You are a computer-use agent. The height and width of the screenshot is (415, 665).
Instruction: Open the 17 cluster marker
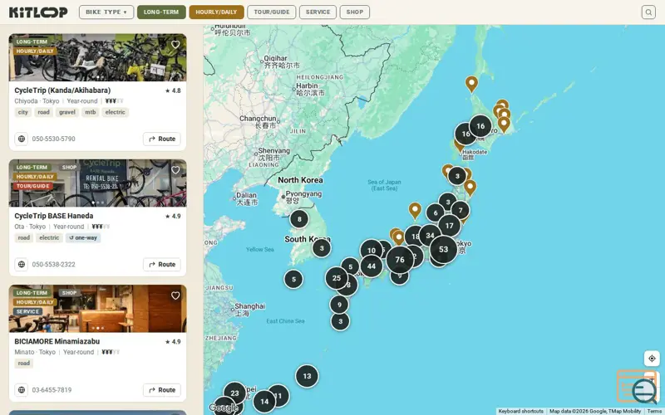coord(449,226)
